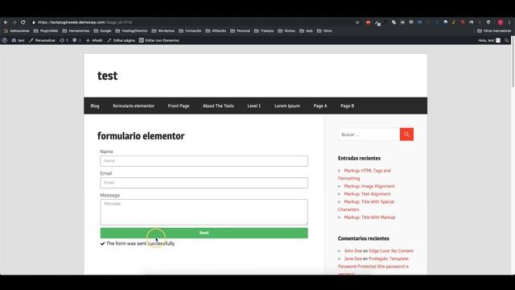This screenshot has height=290, width=515.
Task: Click the green Send button
Action: (204, 233)
